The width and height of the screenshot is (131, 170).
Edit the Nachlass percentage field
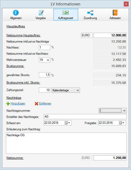[x=45, y=47]
